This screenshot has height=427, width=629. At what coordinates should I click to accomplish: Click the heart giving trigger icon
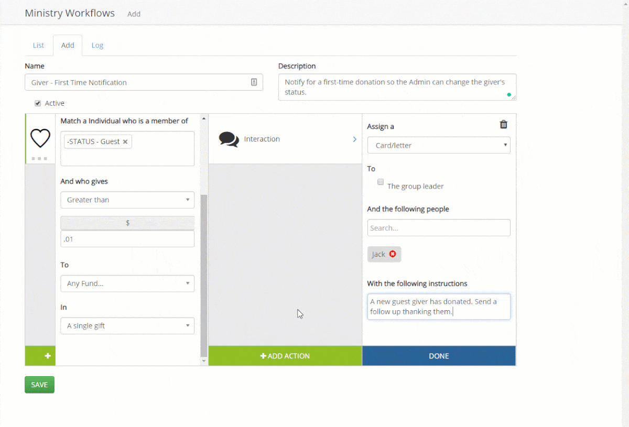pos(40,138)
